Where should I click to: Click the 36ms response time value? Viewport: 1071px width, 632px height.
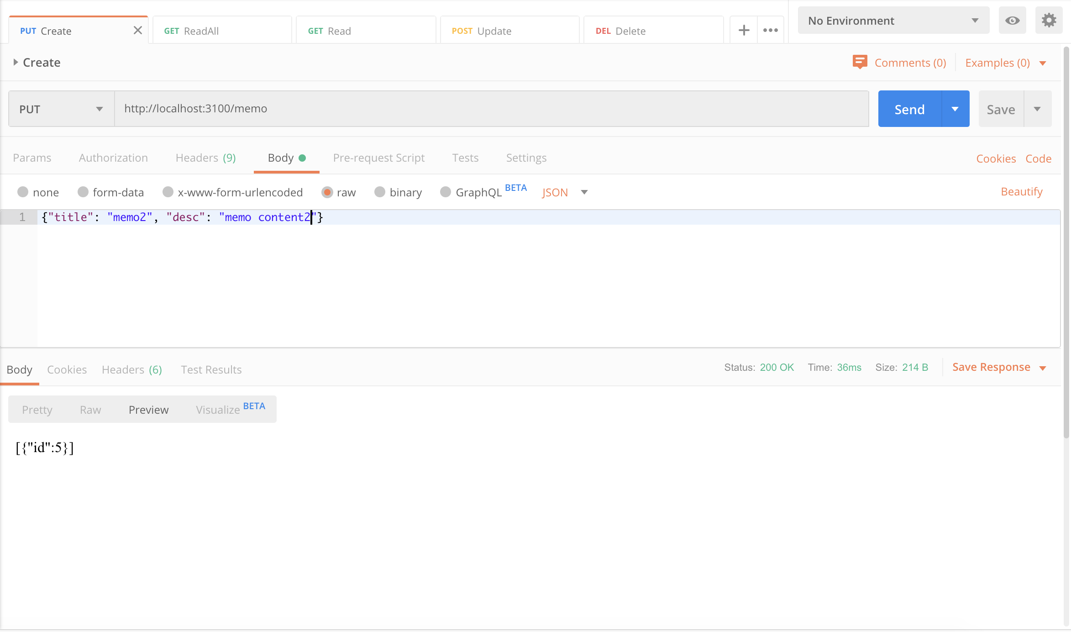[849, 368]
